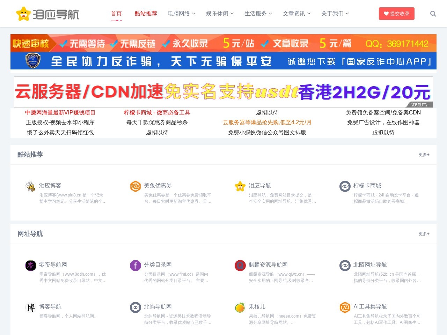Image resolution: width=447 pixels, height=335 pixels.
Task: Select the 美兔优惠券 site icon
Action: 135,186
